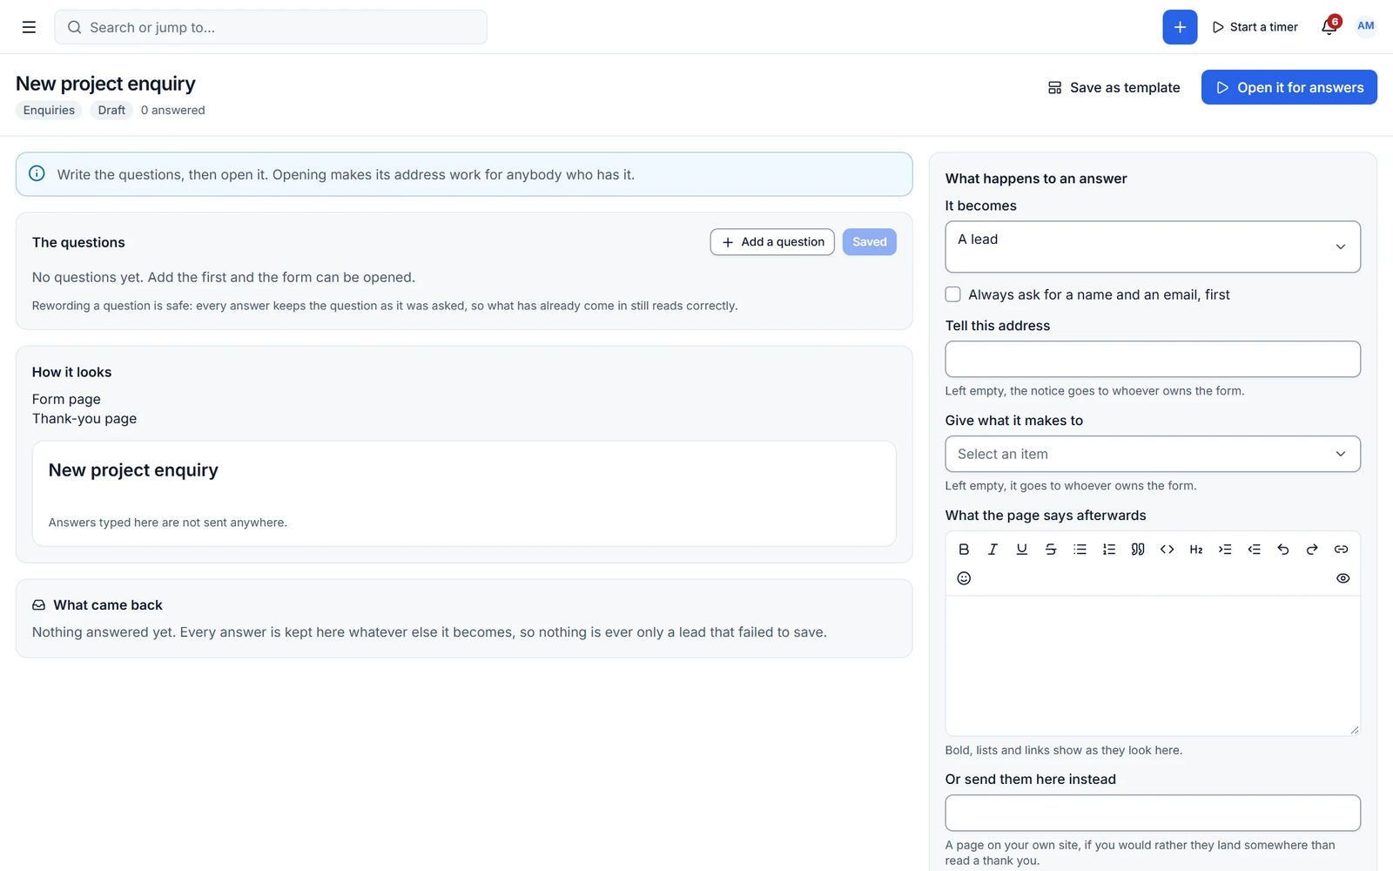
Task: Click the blue plus quick-add button
Action: click(1180, 27)
